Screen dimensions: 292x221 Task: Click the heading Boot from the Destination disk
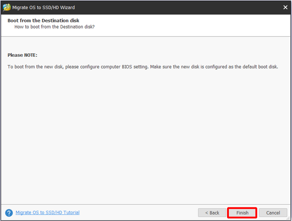[43, 20]
